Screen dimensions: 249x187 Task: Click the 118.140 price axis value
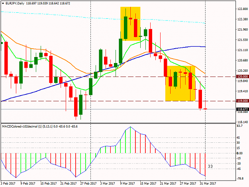pyautogui.click(x=243, y=122)
